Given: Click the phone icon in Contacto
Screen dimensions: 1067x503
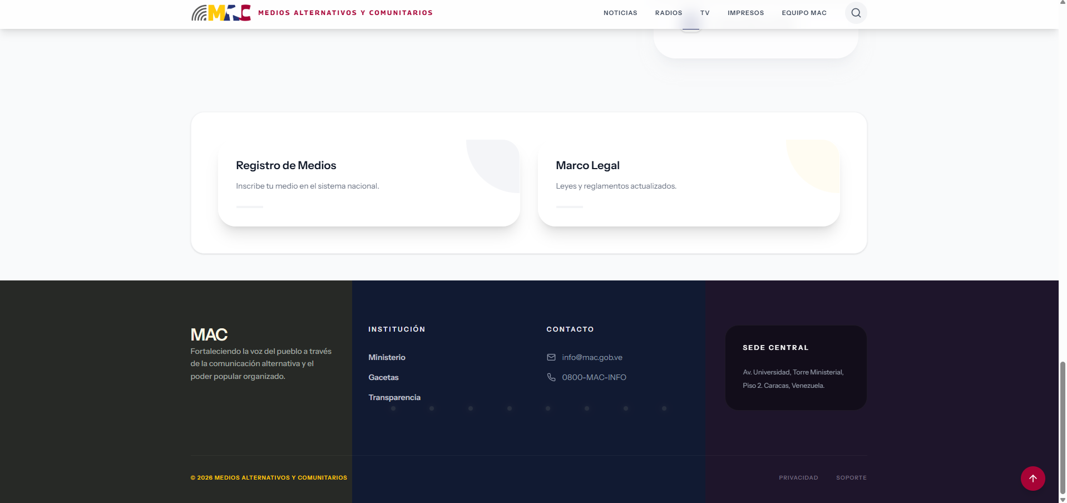Looking at the screenshot, I should coord(551,377).
